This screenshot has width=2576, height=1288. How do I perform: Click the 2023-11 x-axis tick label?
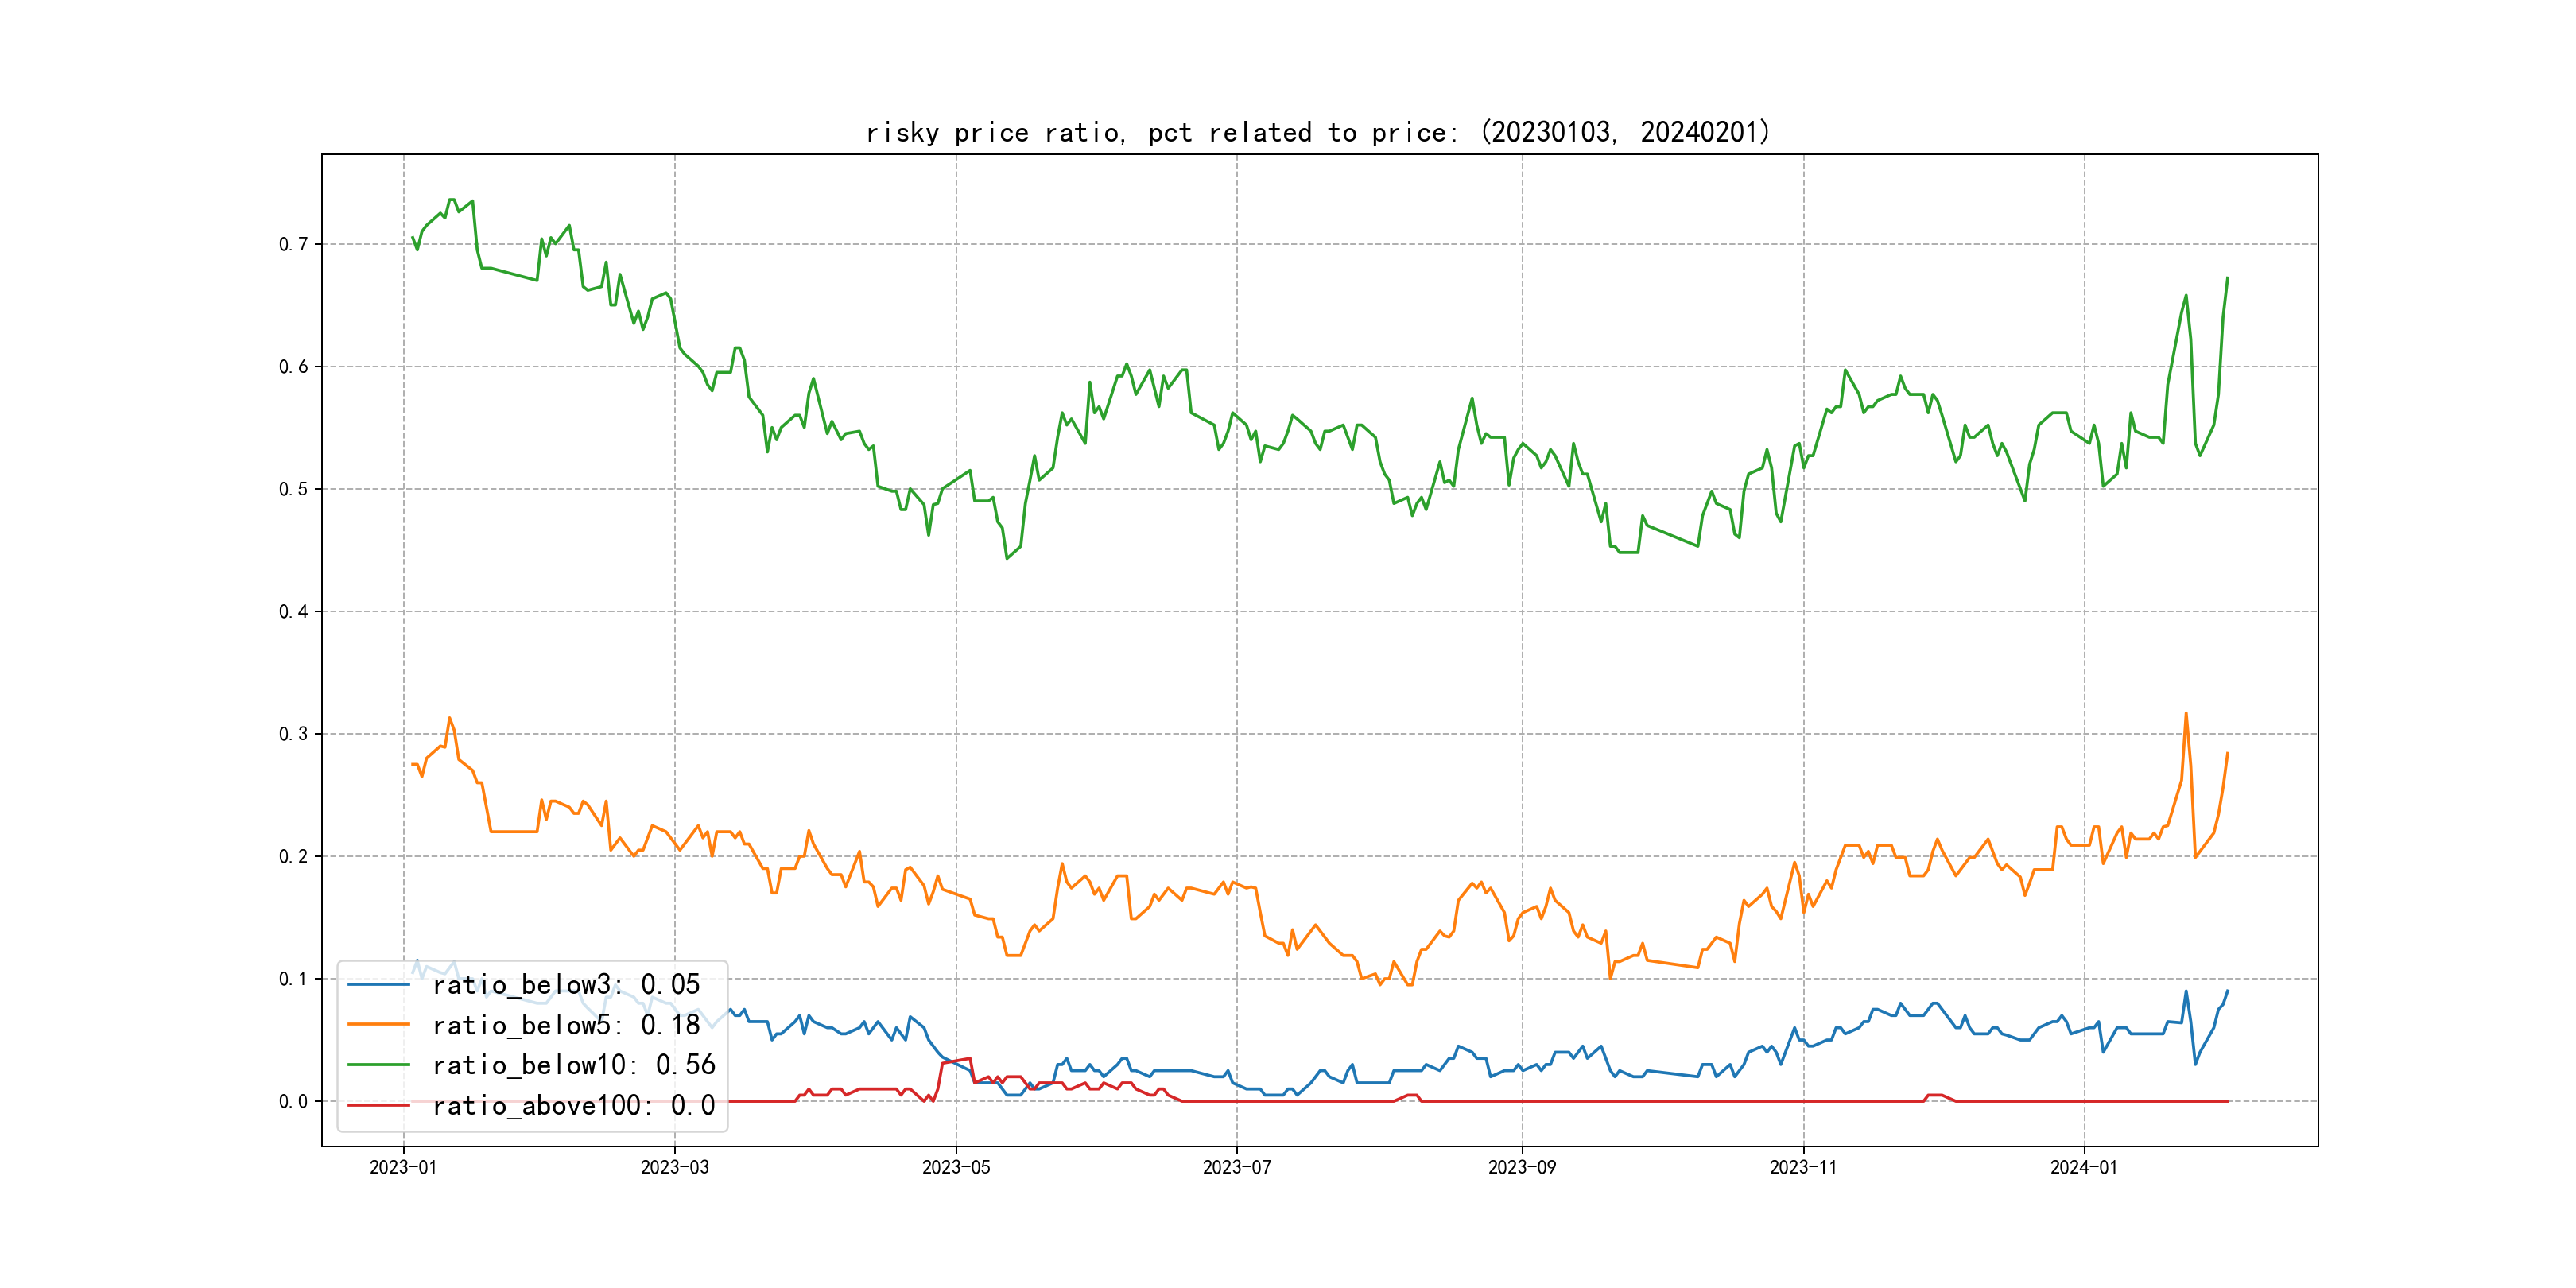pos(1803,1167)
